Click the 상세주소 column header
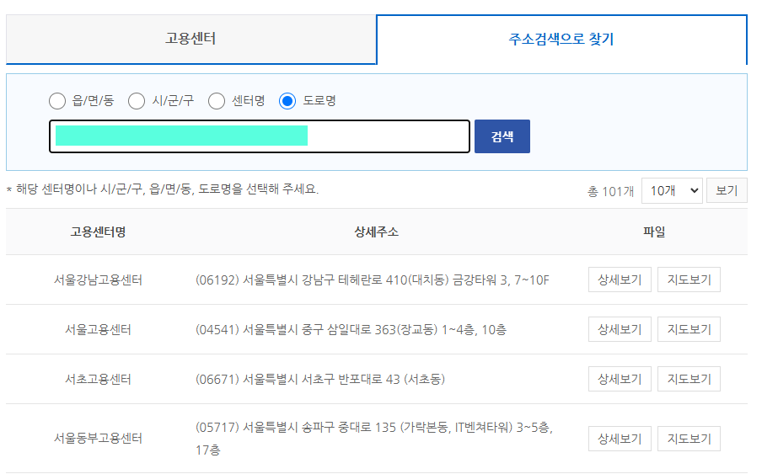This screenshot has height=474, width=778. click(377, 232)
